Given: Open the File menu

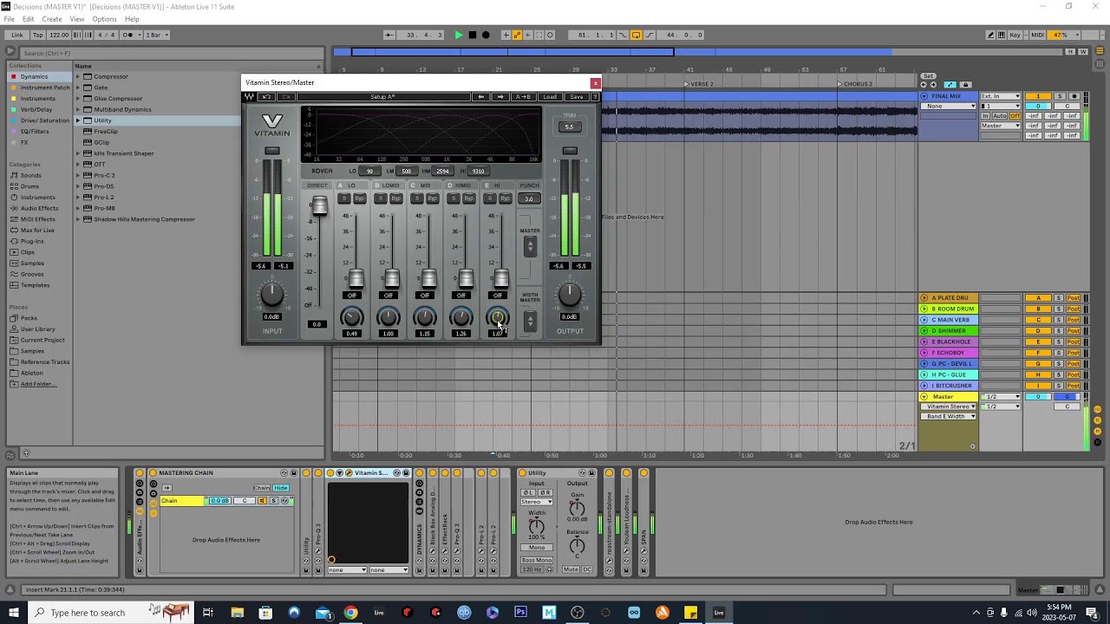Looking at the screenshot, I should click(x=9, y=19).
